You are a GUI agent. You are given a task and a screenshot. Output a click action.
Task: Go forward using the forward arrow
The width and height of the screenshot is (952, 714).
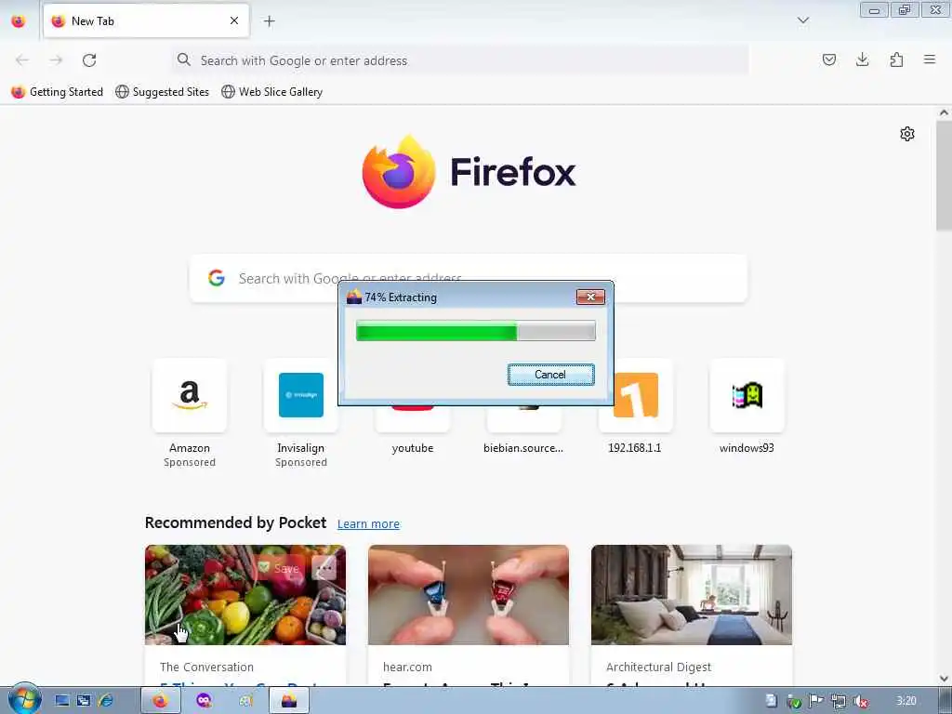(56, 59)
